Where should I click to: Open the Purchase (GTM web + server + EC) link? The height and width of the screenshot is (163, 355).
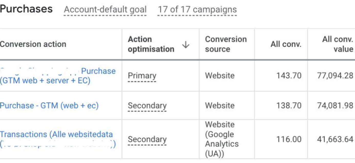(58, 76)
